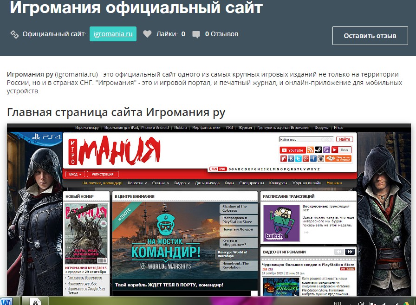
Task: Select Немытый Лондон slide tab
Action: (239, 231)
